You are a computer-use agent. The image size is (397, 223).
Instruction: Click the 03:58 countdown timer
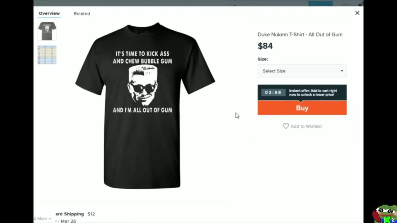click(273, 92)
